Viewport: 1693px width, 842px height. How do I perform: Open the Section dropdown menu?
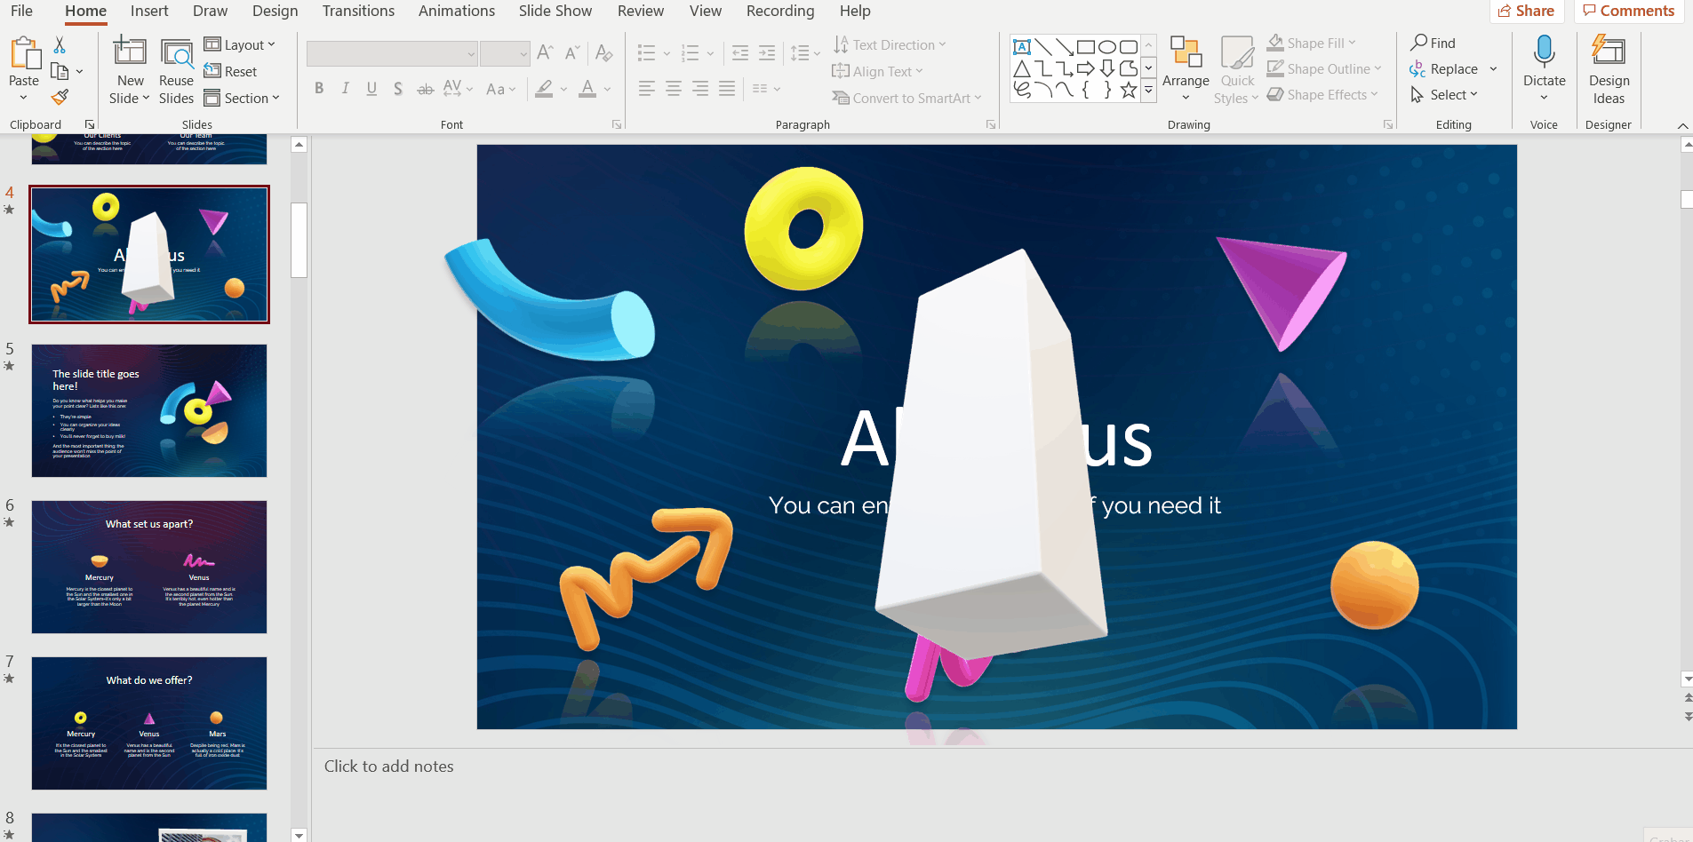pos(242,99)
